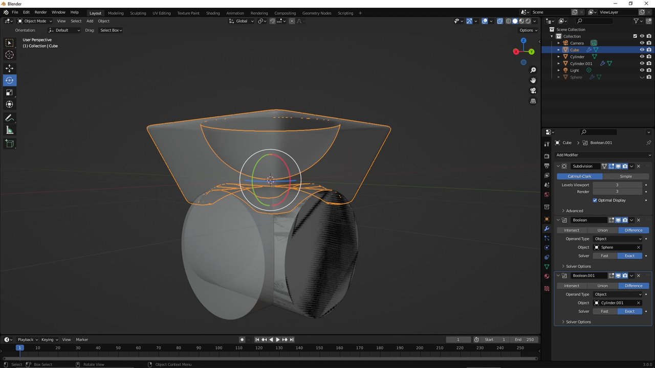Screen dimensions: 655x368
Task: Select the Cursor tool
Action: pos(9,55)
